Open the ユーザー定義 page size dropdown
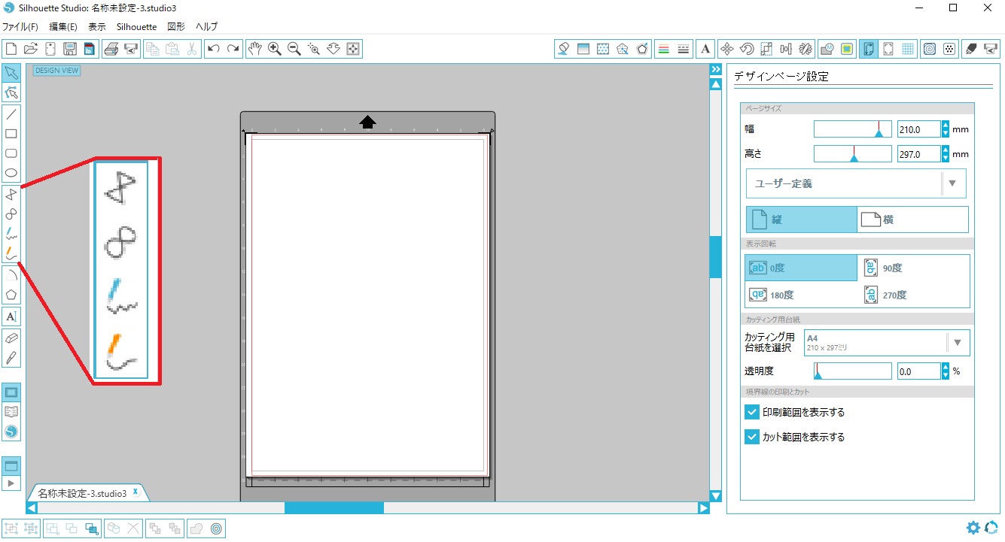 [856, 183]
